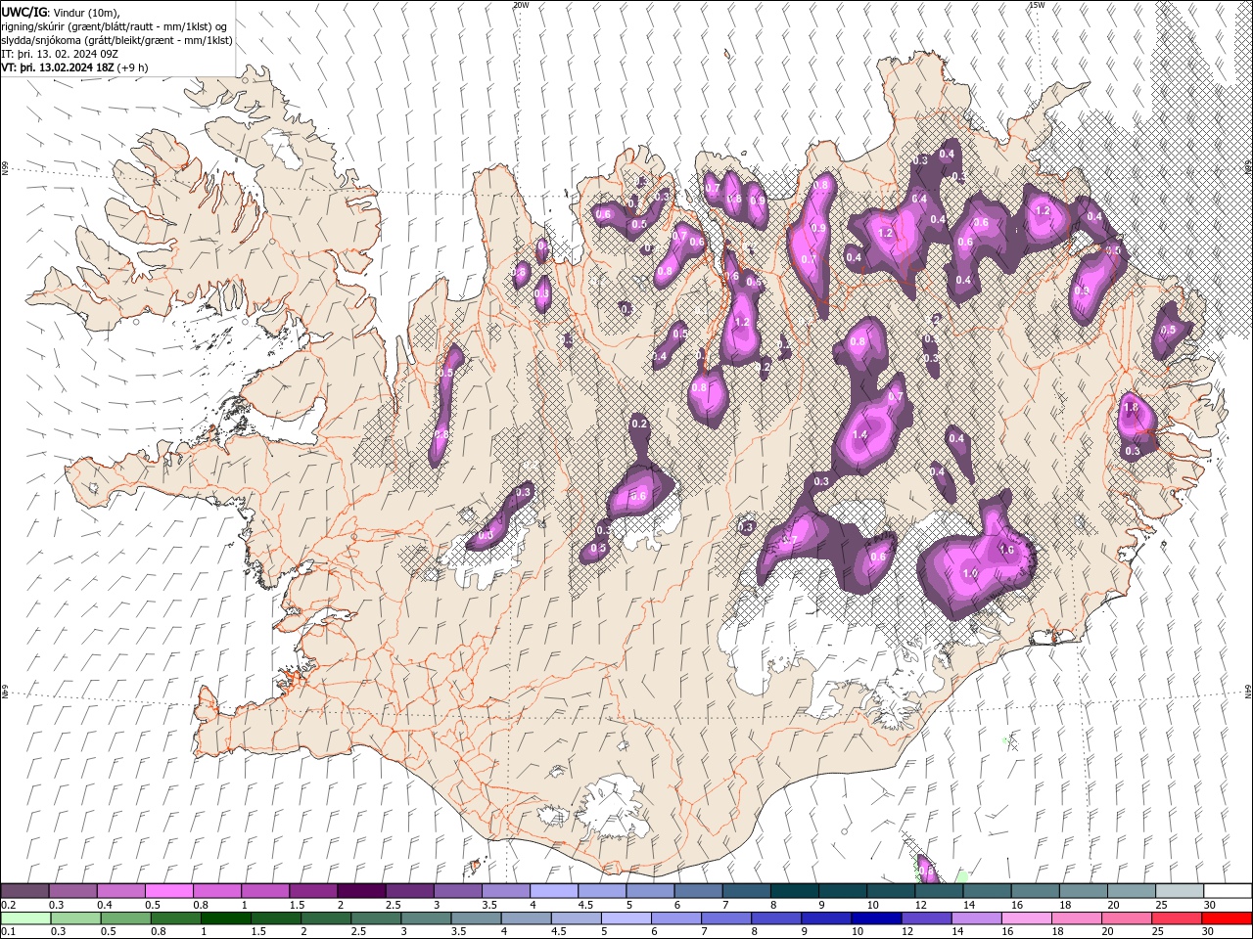Select the pale gray 25 swatch in the upper legend
This screenshot has width=1253, height=939.
pyautogui.click(x=1180, y=891)
